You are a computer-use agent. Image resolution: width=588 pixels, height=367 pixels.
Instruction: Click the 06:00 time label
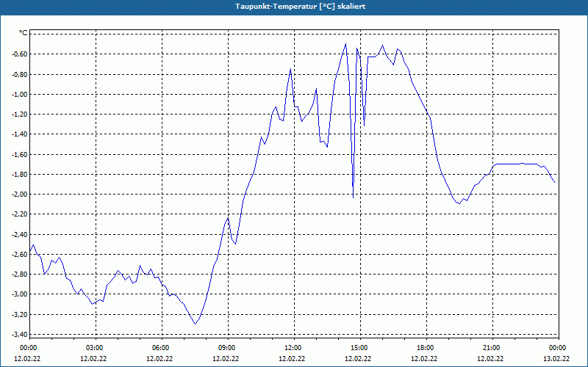click(x=159, y=347)
